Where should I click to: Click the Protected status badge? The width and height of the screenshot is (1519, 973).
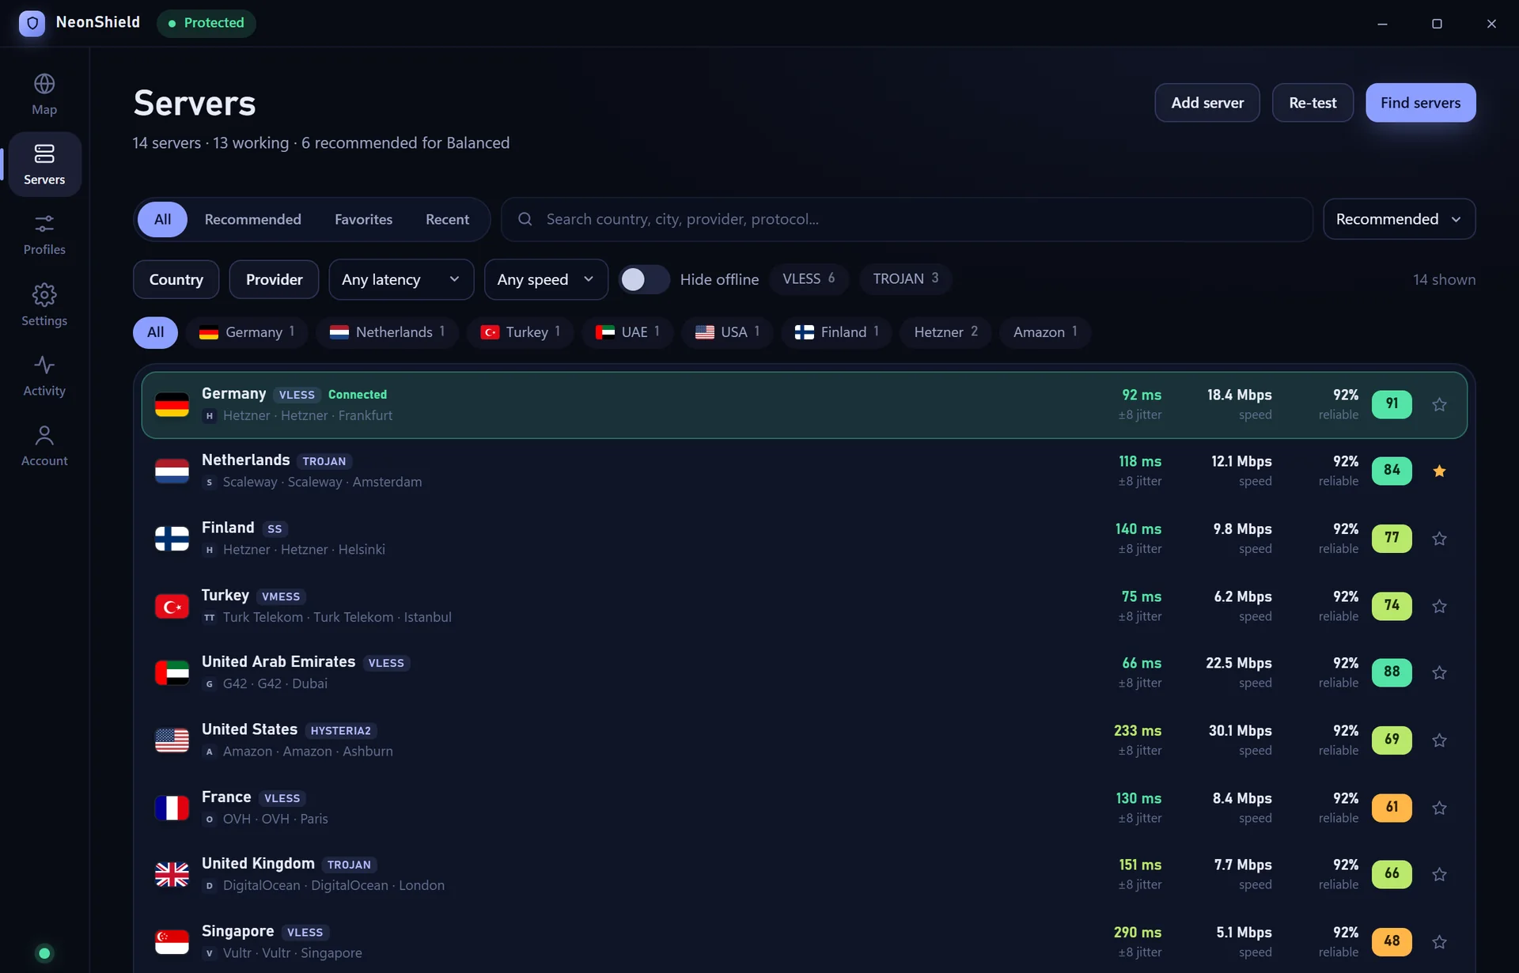pos(206,23)
